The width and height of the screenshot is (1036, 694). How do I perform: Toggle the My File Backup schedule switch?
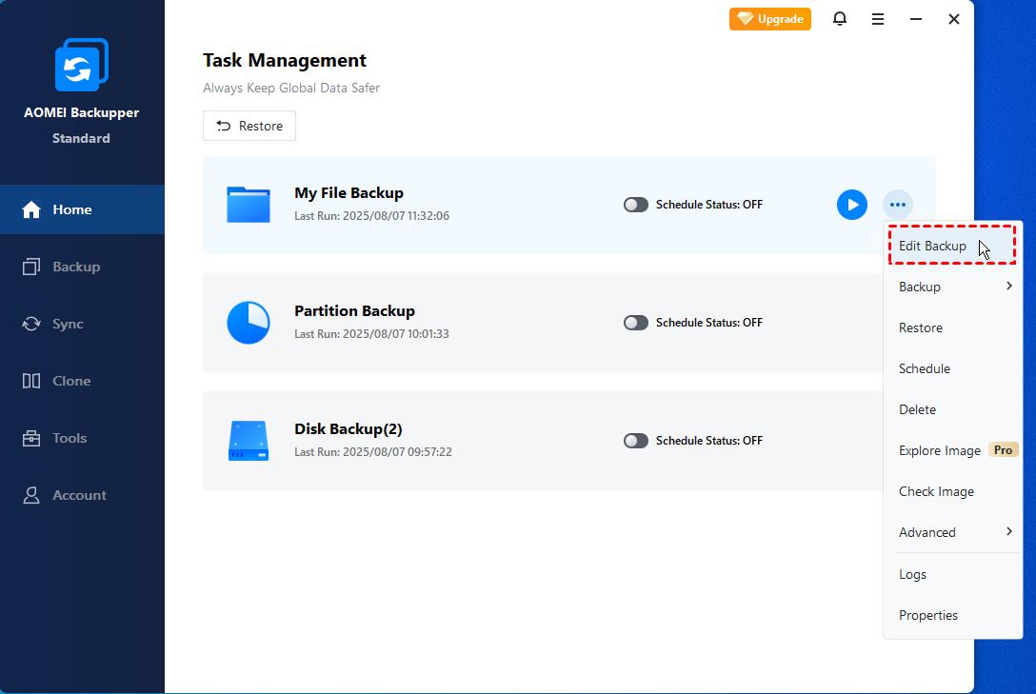pyautogui.click(x=636, y=205)
